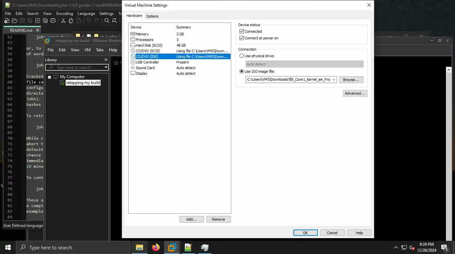Click the Advanced... button

(x=355, y=93)
